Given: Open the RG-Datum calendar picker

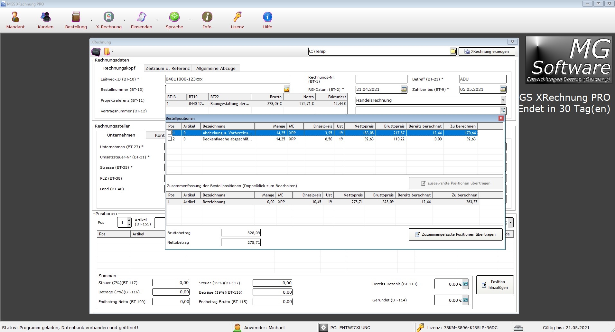Looking at the screenshot, I should [x=404, y=89].
